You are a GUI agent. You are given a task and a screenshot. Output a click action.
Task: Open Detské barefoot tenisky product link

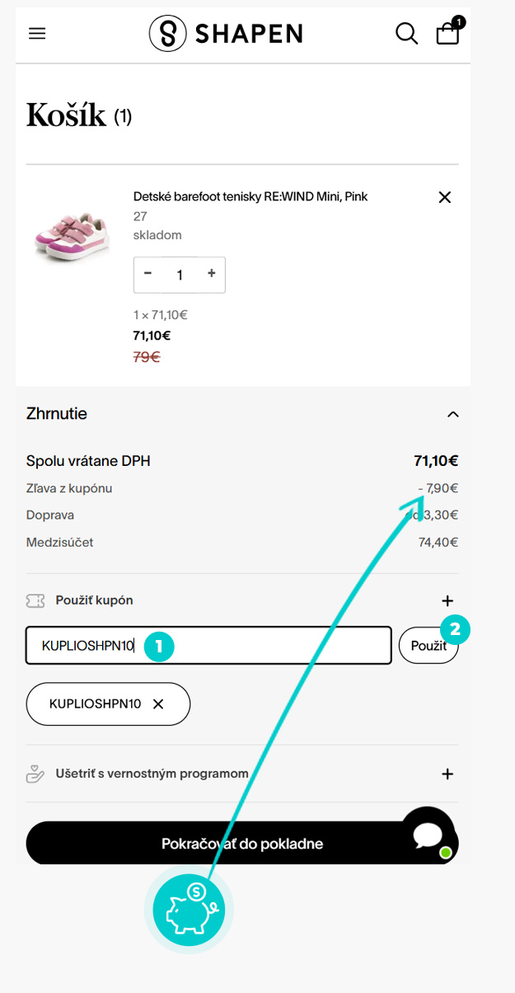[x=250, y=197]
